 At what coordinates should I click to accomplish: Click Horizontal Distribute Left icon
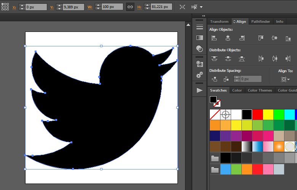[x=261, y=59]
